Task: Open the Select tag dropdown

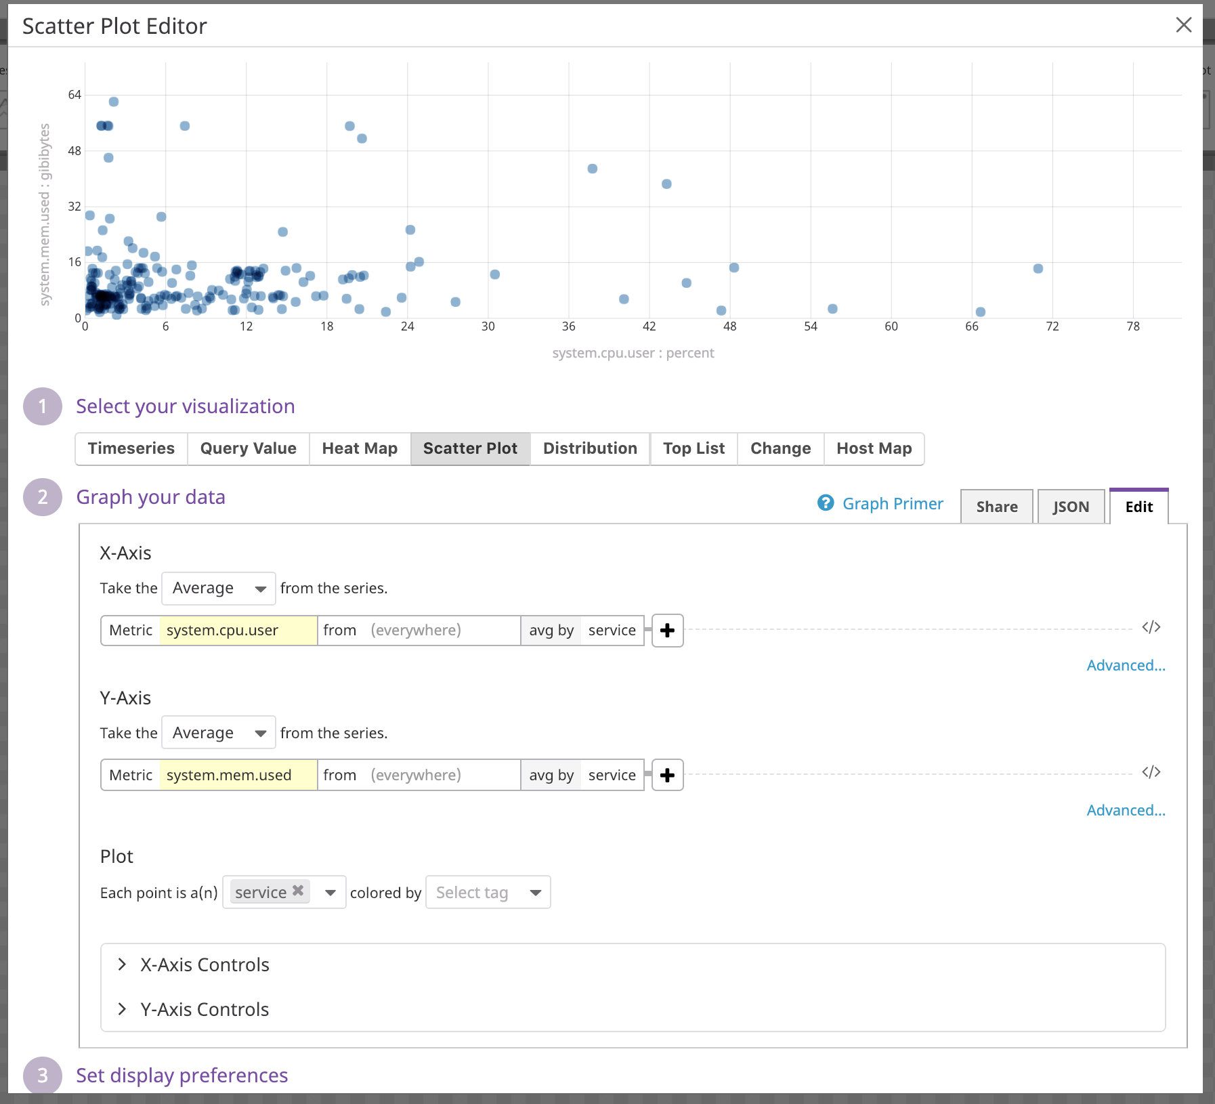Action: (x=488, y=892)
